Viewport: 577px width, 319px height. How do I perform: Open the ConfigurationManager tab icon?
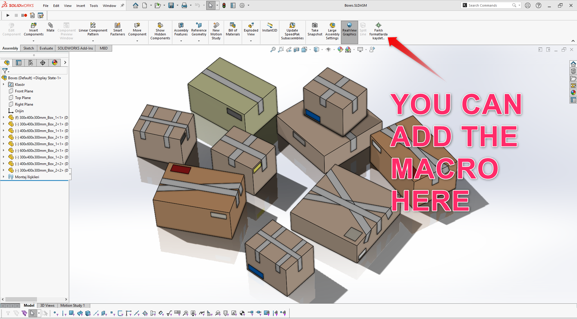click(31, 62)
